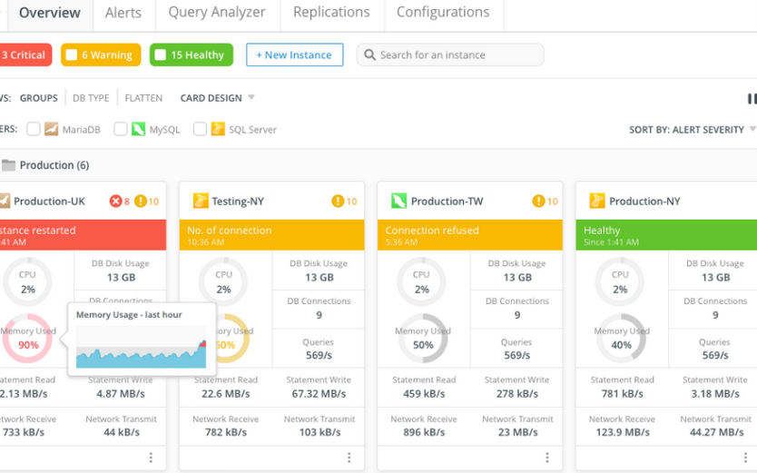Viewport: 757px width, 473px height.
Task: Check the SQL Server filter checkbox
Action: pos(200,129)
